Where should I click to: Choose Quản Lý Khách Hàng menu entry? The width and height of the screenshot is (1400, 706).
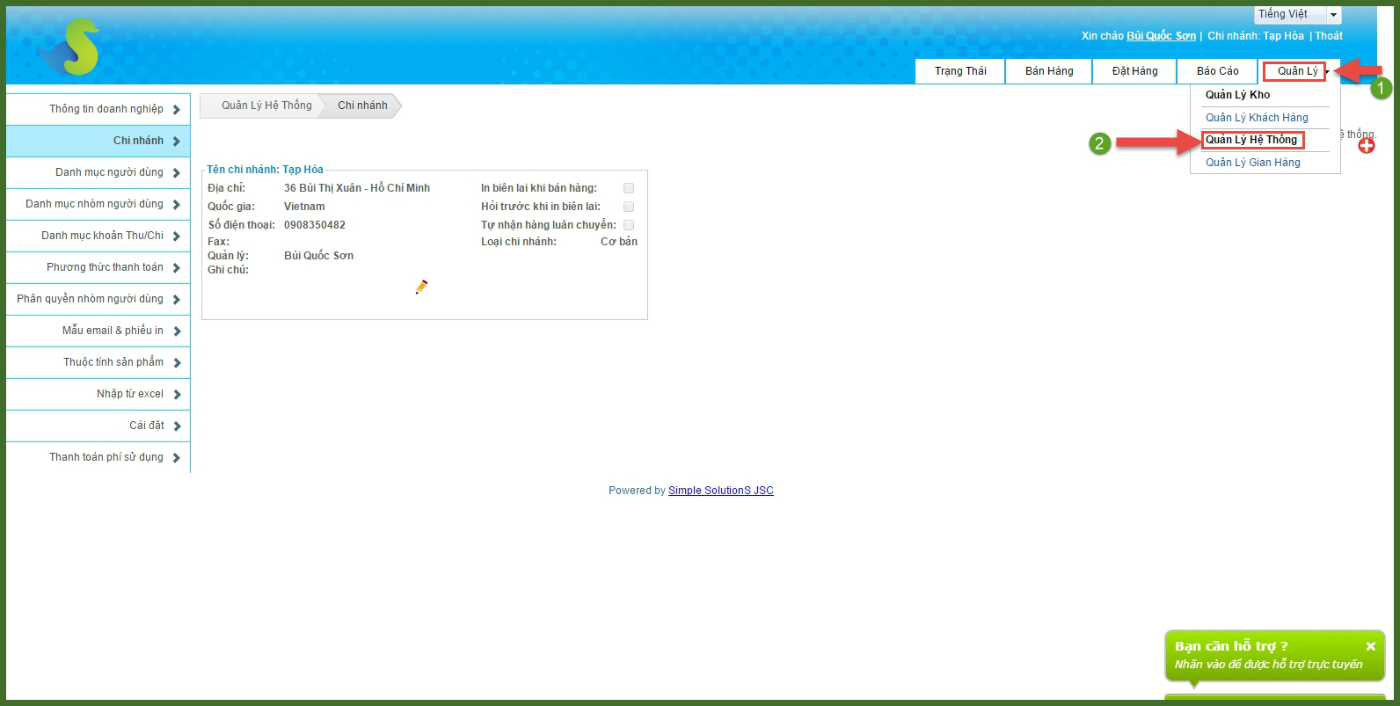click(1256, 118)
